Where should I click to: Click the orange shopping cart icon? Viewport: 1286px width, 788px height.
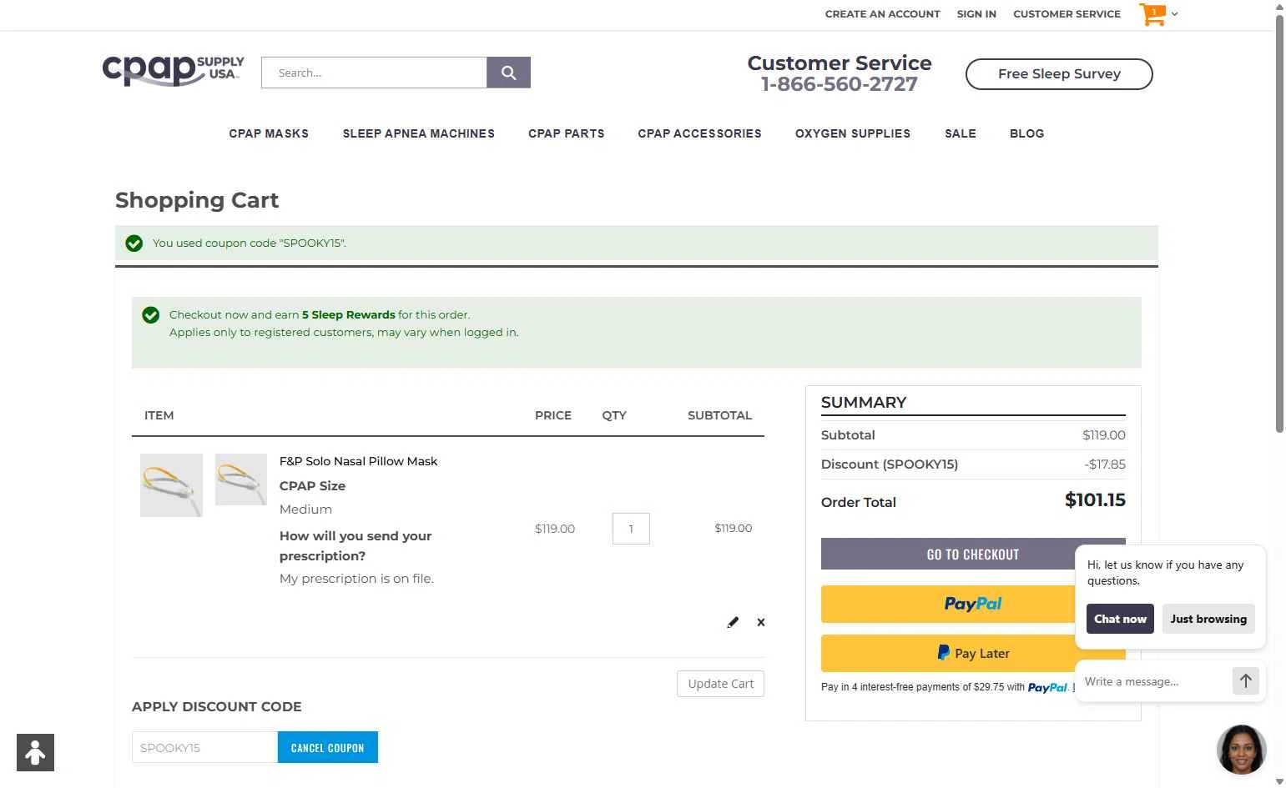tap(1152, 14)
